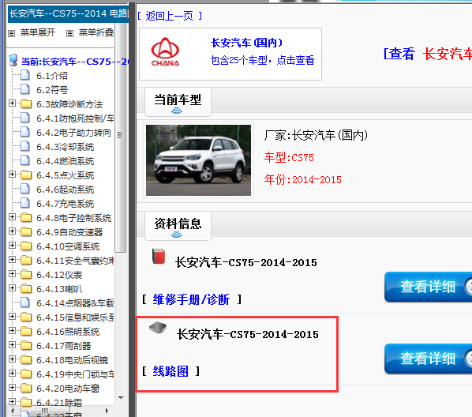Click the computer icon beside 当前:长安汽车
The height and width of the screenshot is (417, 472).
13,61
